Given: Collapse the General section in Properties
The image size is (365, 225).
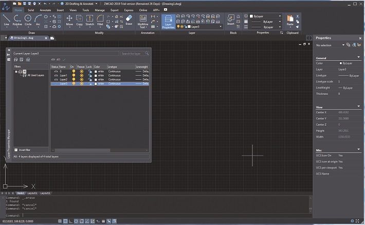Looking at the screenshot, I should (358, 57).
